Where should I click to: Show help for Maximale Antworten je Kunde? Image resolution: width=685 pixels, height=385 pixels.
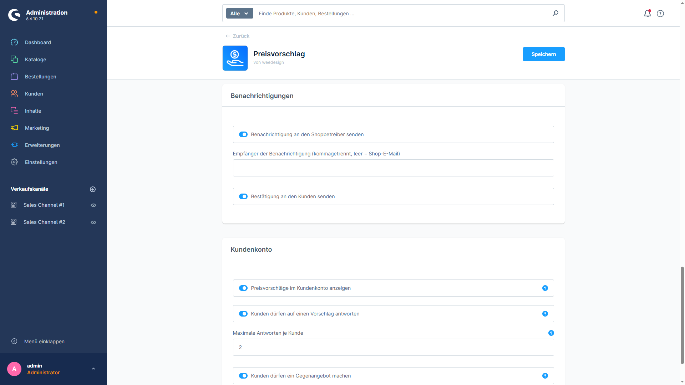click(551, 333)
